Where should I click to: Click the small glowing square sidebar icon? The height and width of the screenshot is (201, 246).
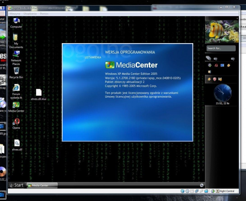pyautogui.click(x=209, y=72)
